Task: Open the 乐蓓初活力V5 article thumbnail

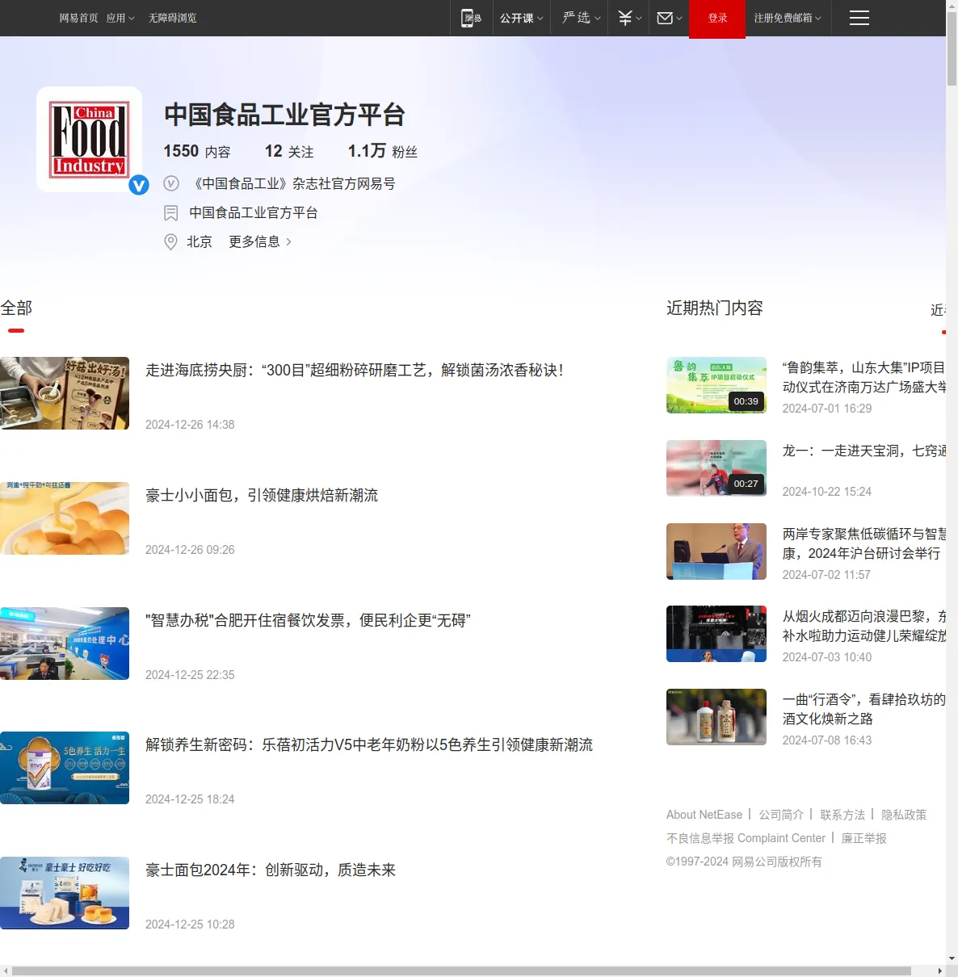Action: (65, 768)
